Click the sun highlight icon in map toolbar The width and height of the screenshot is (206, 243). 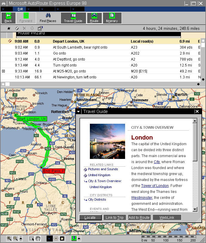[56, 239]
